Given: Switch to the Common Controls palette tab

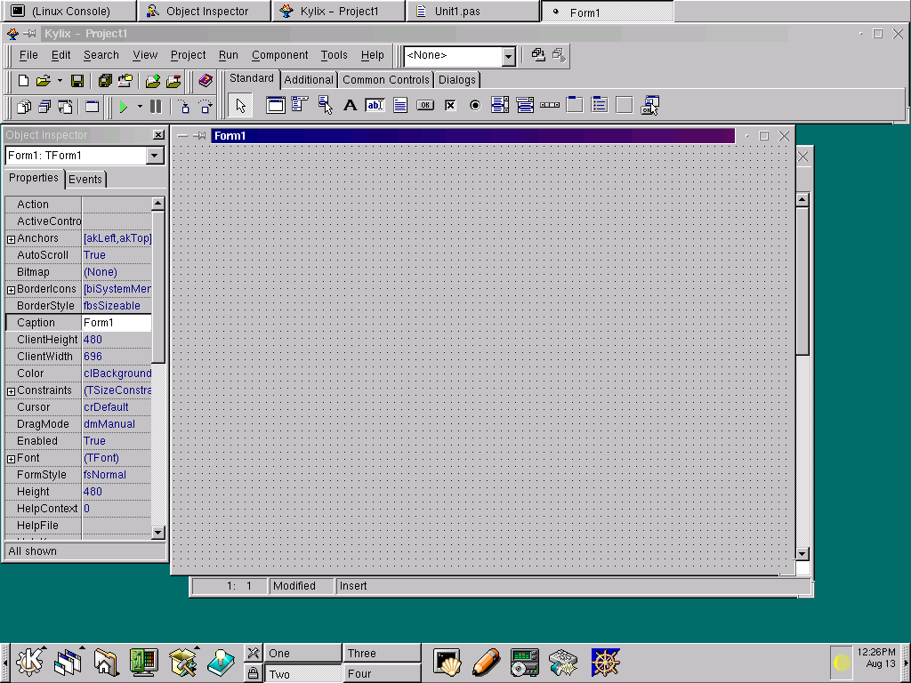Looking at the screenshot, I should click(385, 80).
